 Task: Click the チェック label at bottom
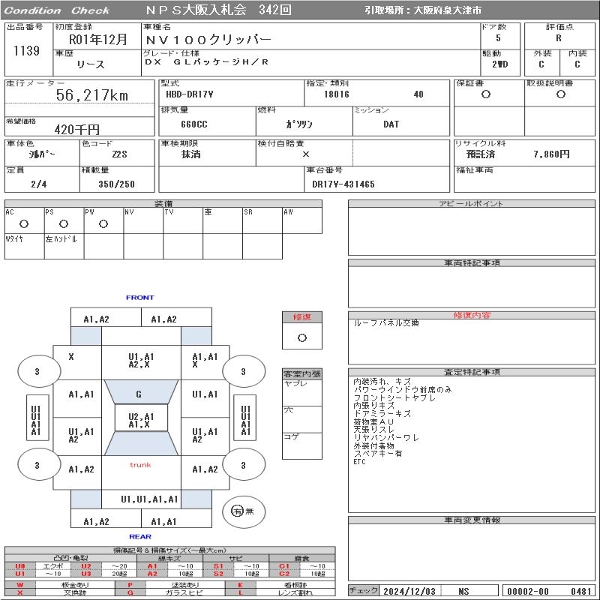tap(364, 591)
